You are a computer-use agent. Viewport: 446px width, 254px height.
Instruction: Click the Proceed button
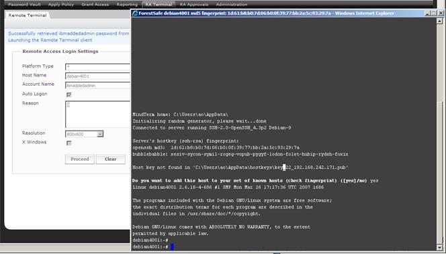click(x=80, y=160)
